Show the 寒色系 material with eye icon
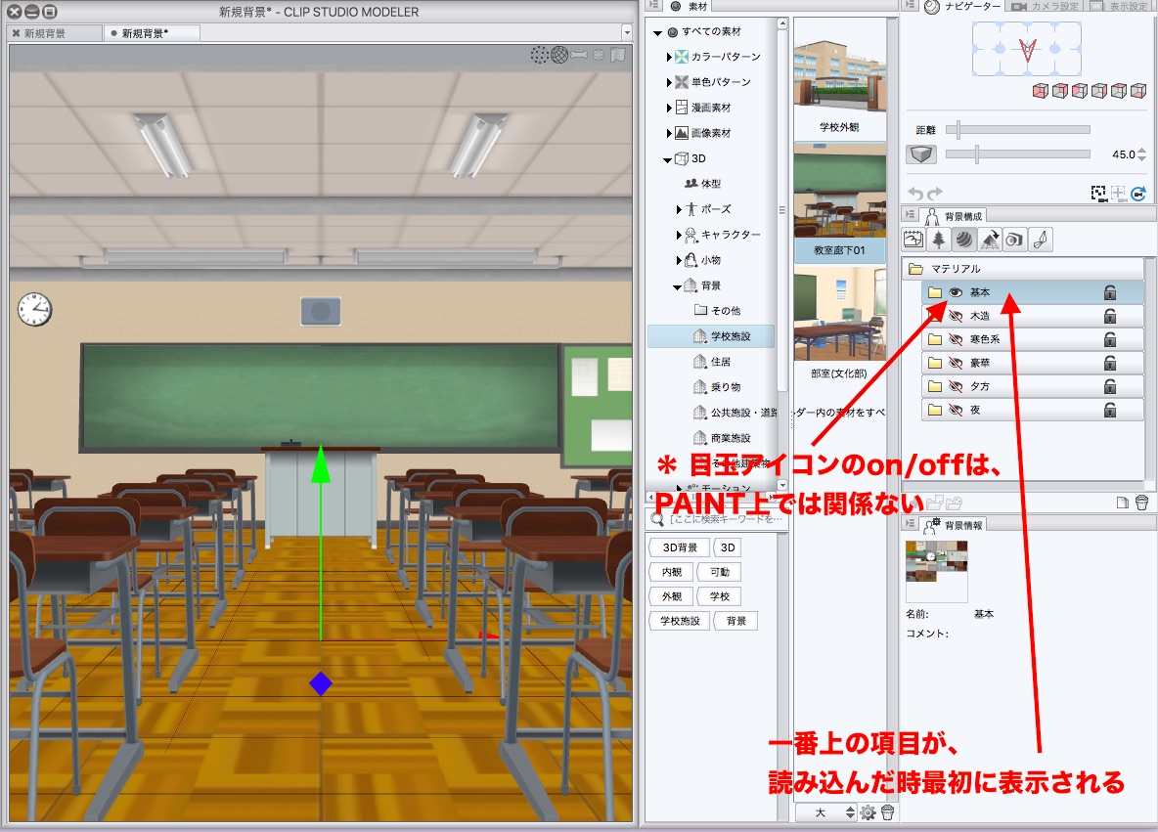Screen dimensions: 1158x832 [956, 339]
